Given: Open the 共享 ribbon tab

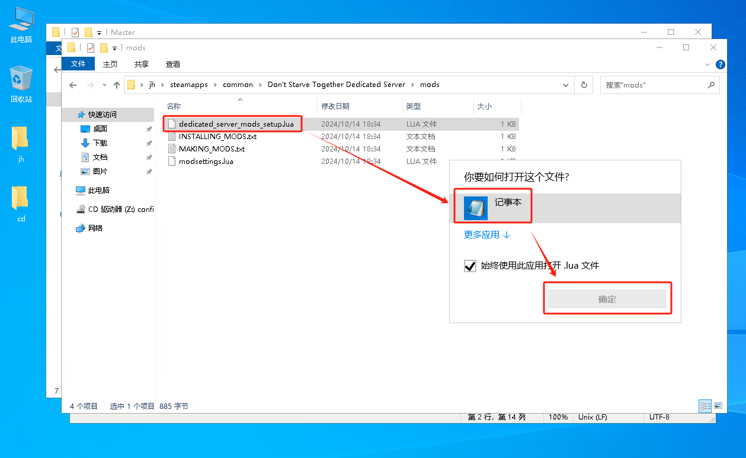Looking at the screenshot, I should click(x=141, y=64).
